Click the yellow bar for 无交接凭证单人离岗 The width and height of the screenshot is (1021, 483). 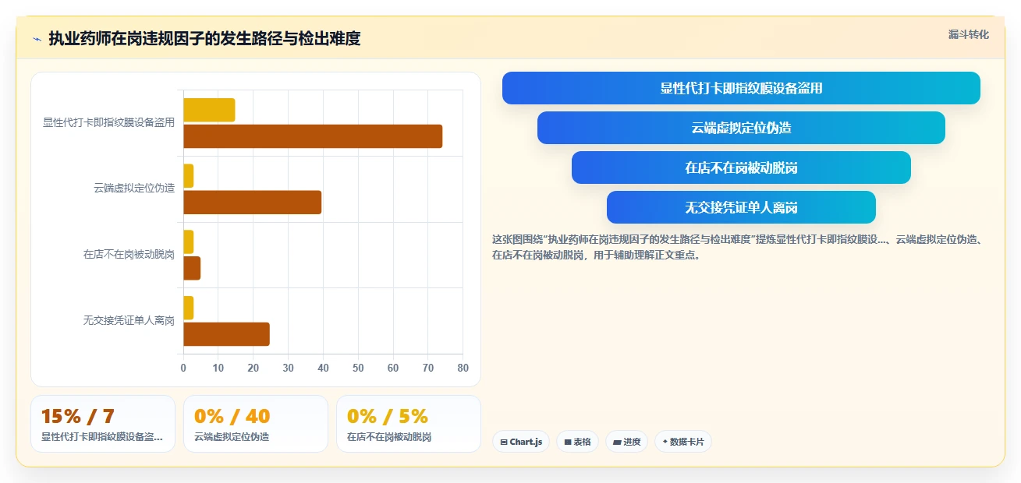pos(188,308)
